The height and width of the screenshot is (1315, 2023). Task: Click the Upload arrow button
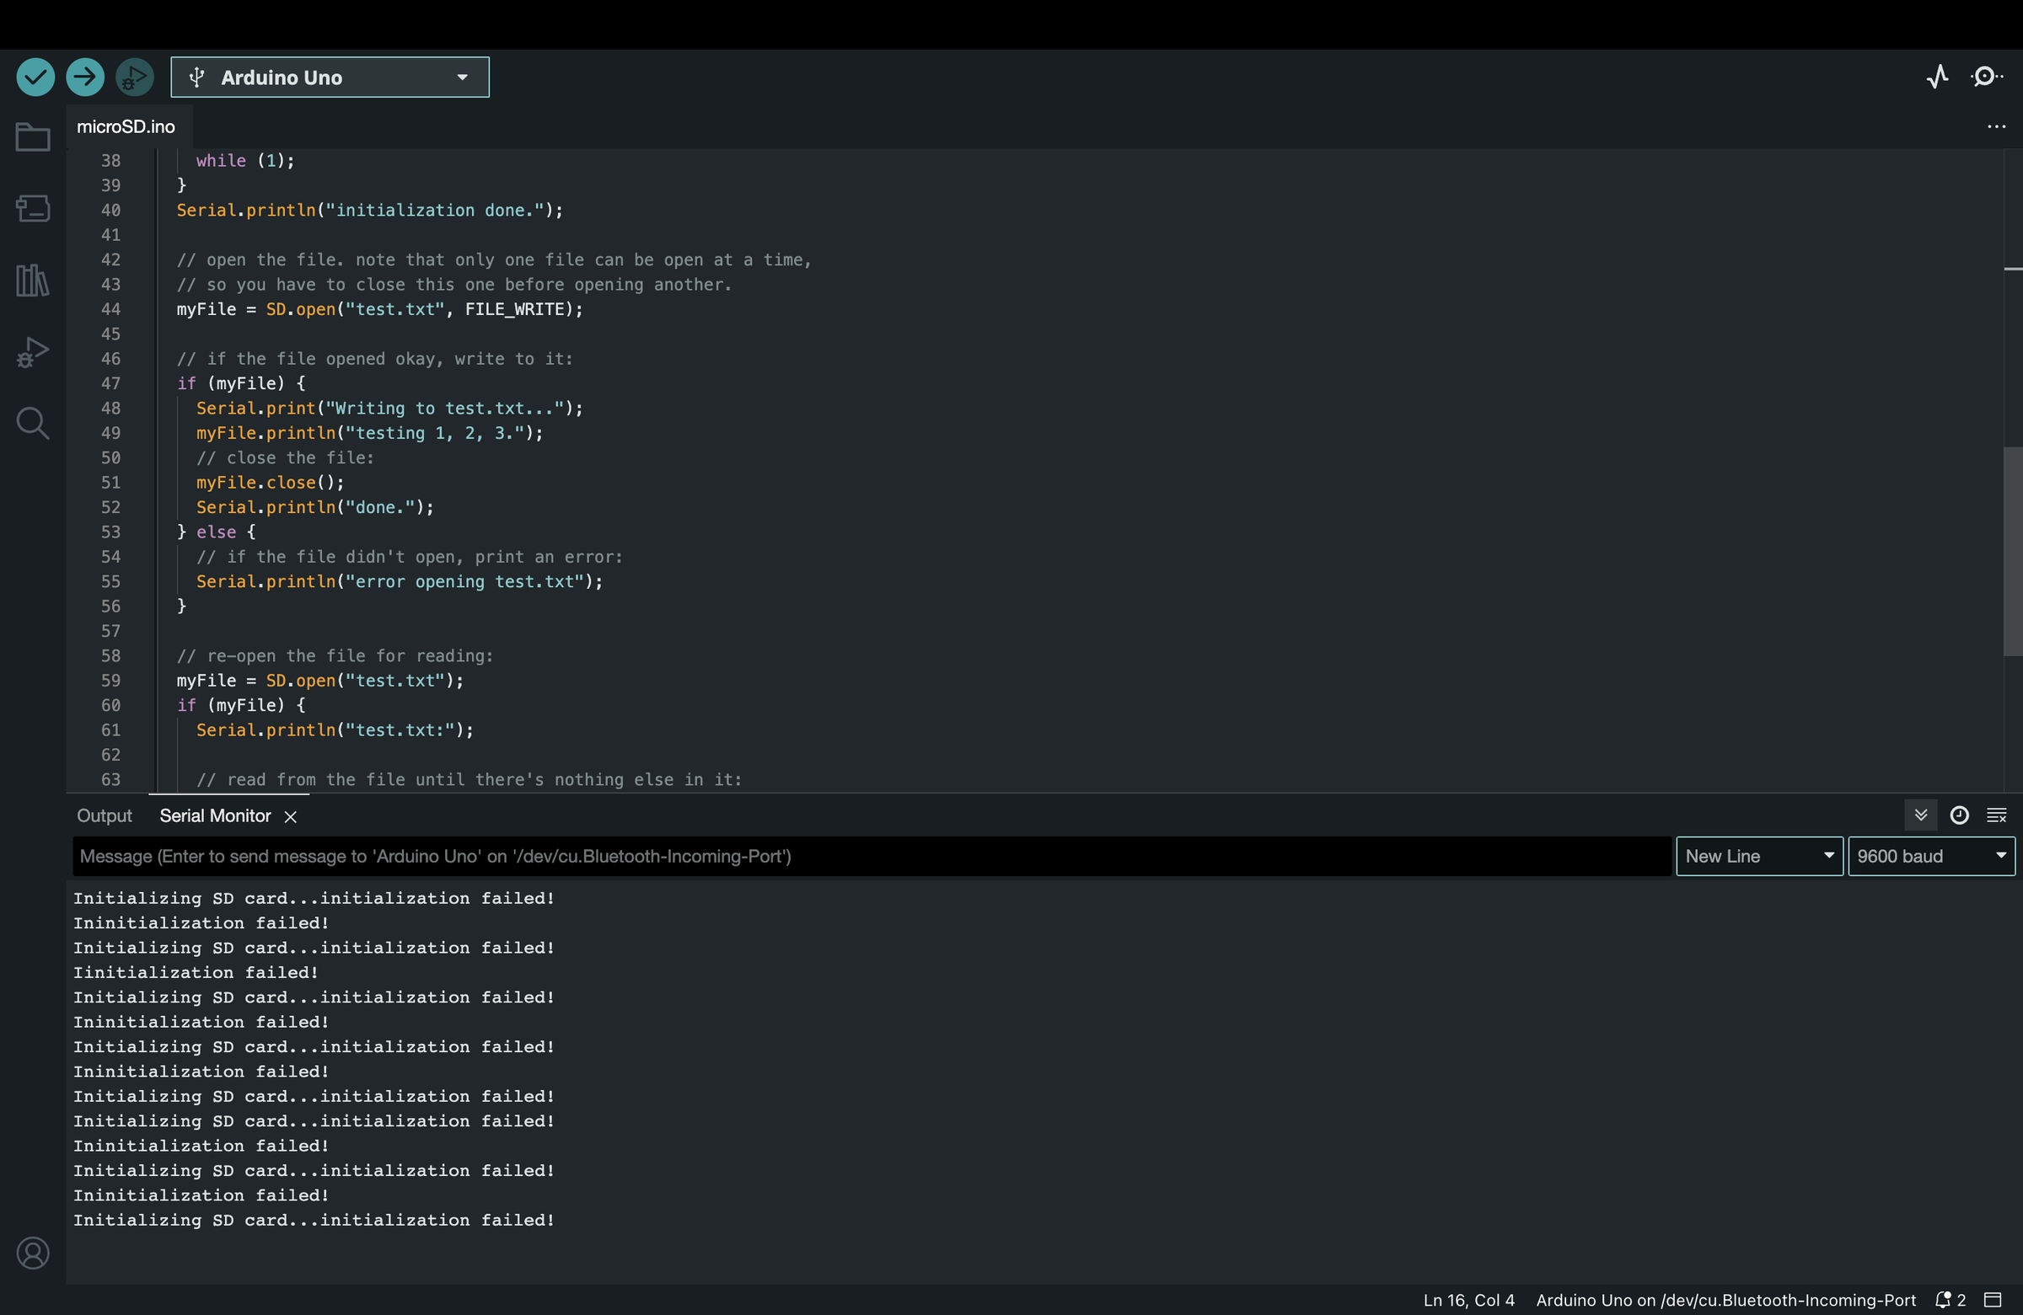(85, 78)
